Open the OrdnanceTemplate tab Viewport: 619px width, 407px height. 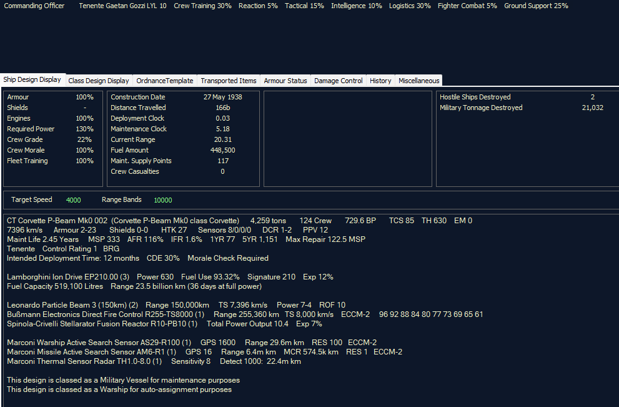coord(165,81)
